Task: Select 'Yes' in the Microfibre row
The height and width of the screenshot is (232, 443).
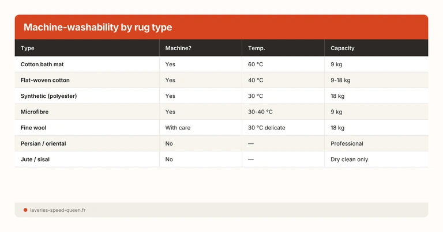Action: coord(170,112)
